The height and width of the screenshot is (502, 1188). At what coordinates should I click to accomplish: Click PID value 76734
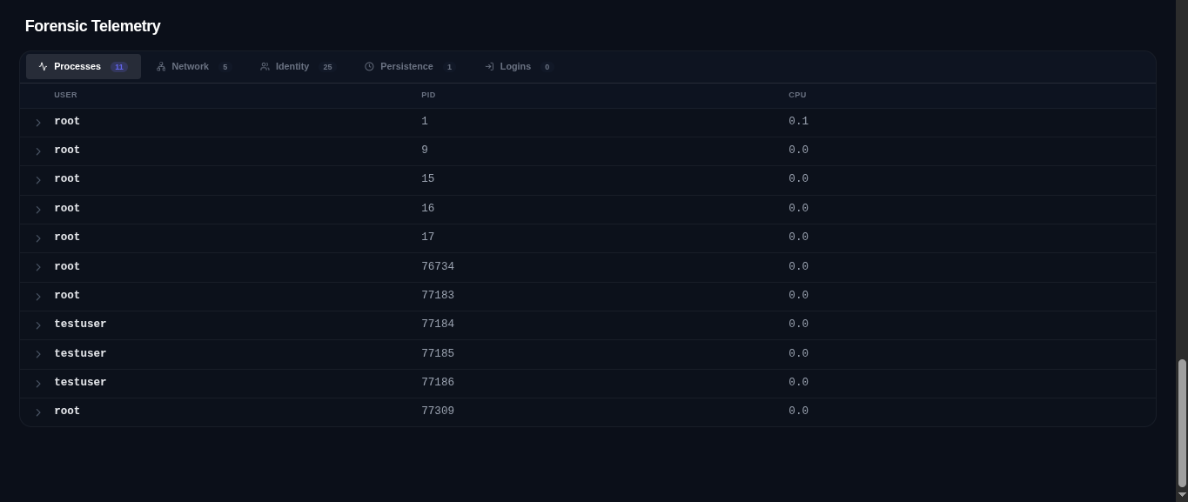pyautogui.click(x=438, y=266)
